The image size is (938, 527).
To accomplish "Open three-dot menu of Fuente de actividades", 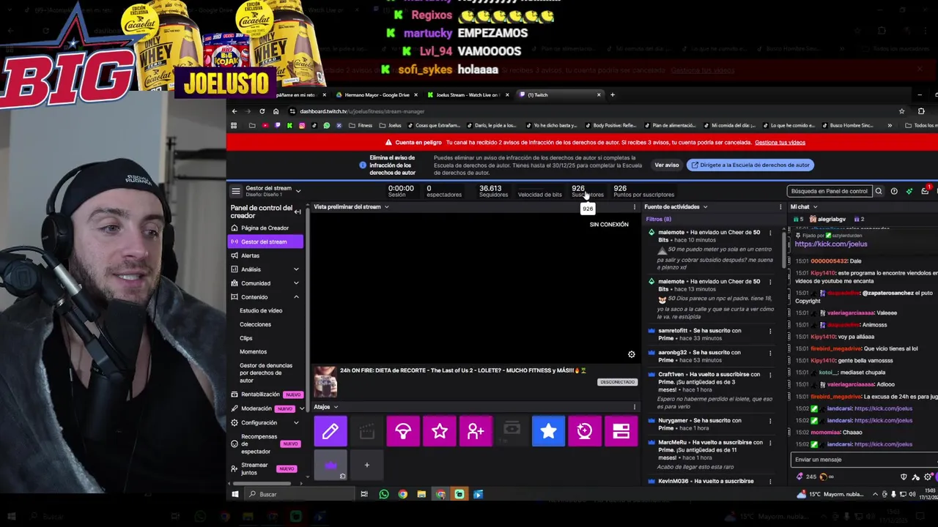I will pyautogui.click(x=780, y=207).
